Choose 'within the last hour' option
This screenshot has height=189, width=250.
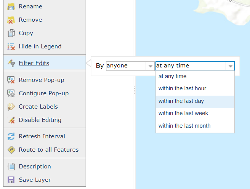(x=182, y=88)
